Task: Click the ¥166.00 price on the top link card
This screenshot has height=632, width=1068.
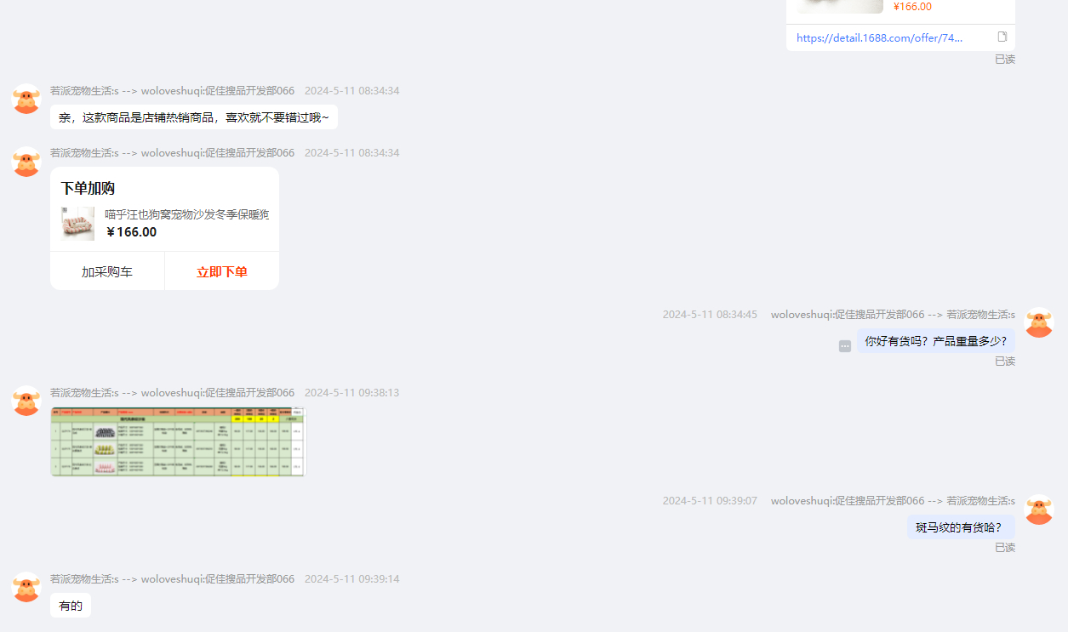Action: coord(912,7)
